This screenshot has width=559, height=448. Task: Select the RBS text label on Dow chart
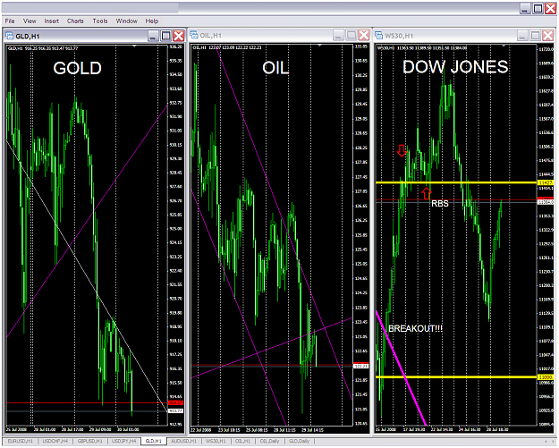439,204
